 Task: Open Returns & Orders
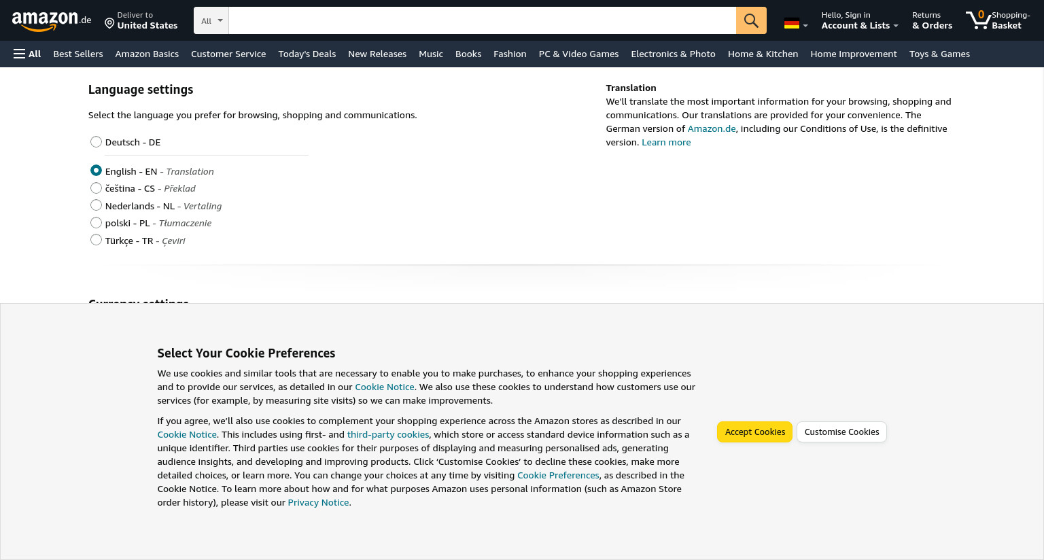pos(932,20)
